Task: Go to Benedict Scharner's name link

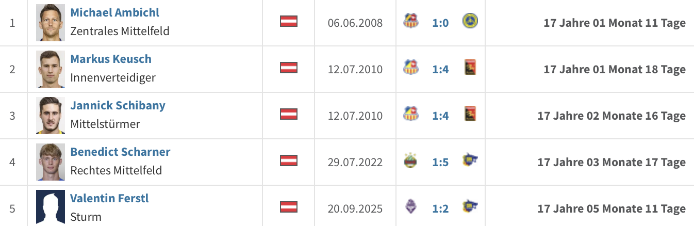Action: pyautogui.click(x=120, y=152)
